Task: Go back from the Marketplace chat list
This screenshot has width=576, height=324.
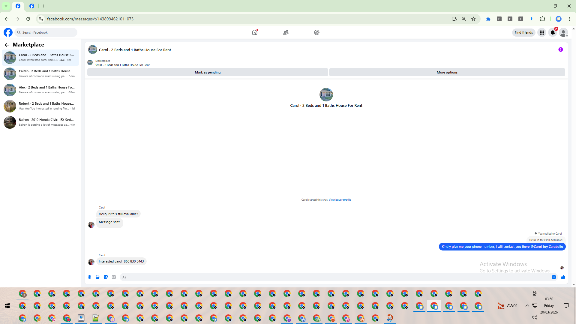Action: pyautogui.click(x=7, y=45)
